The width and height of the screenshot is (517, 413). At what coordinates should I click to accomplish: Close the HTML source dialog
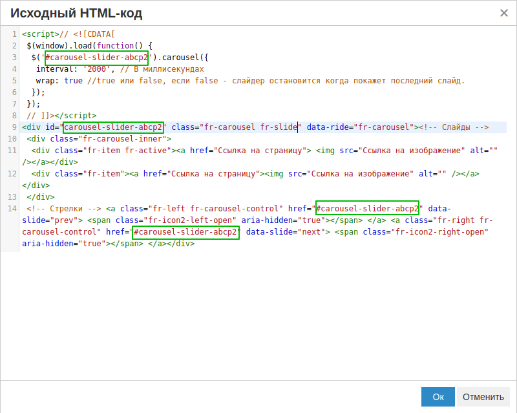click(504, 13)
